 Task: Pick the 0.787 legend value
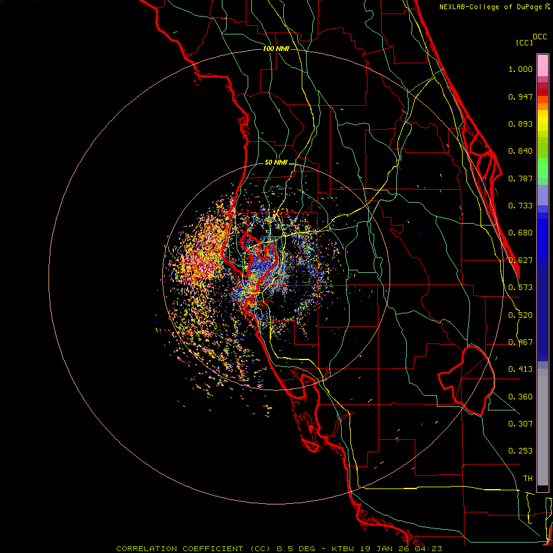tap(520, 178)
